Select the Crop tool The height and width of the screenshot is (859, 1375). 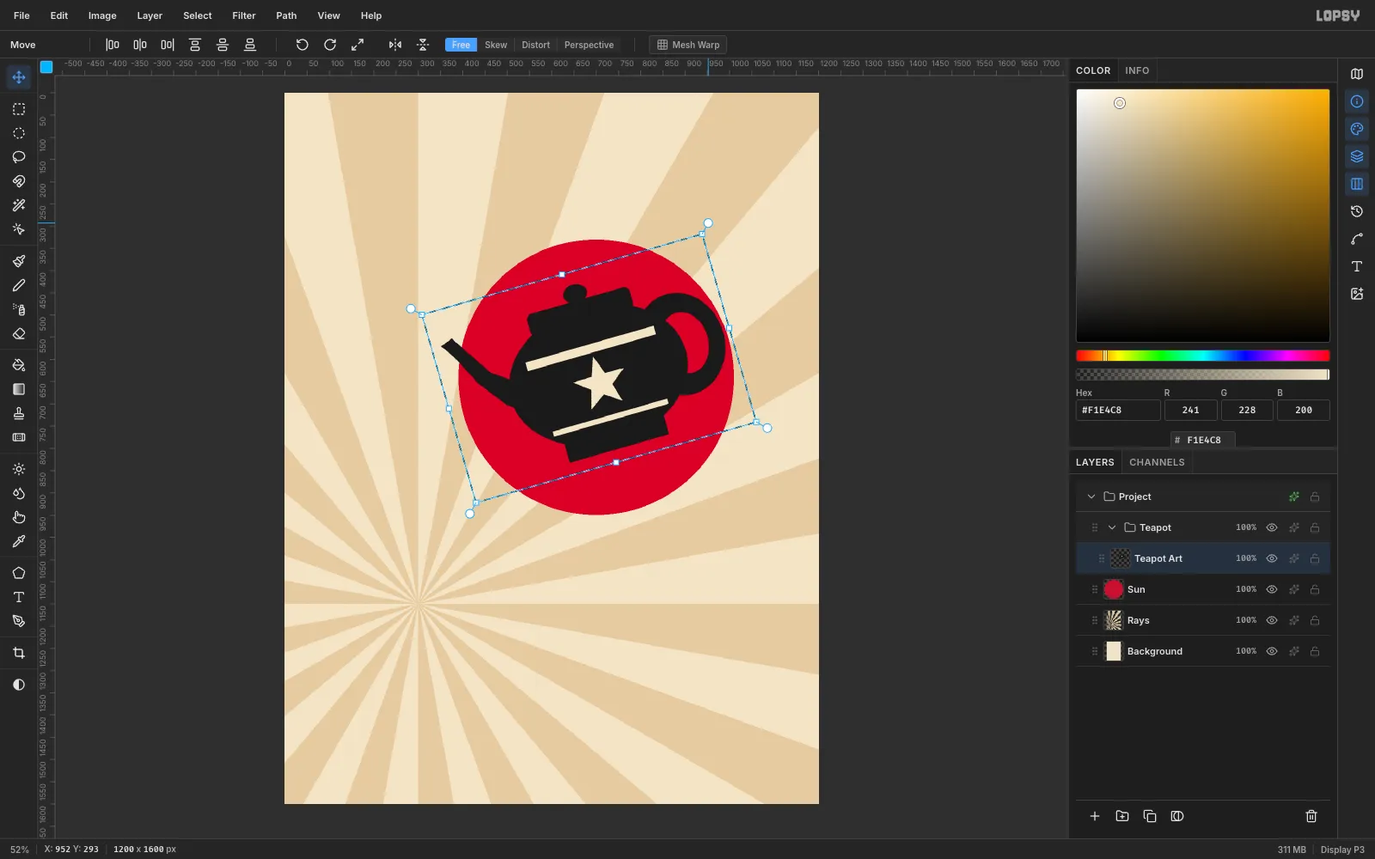(19, 653)
